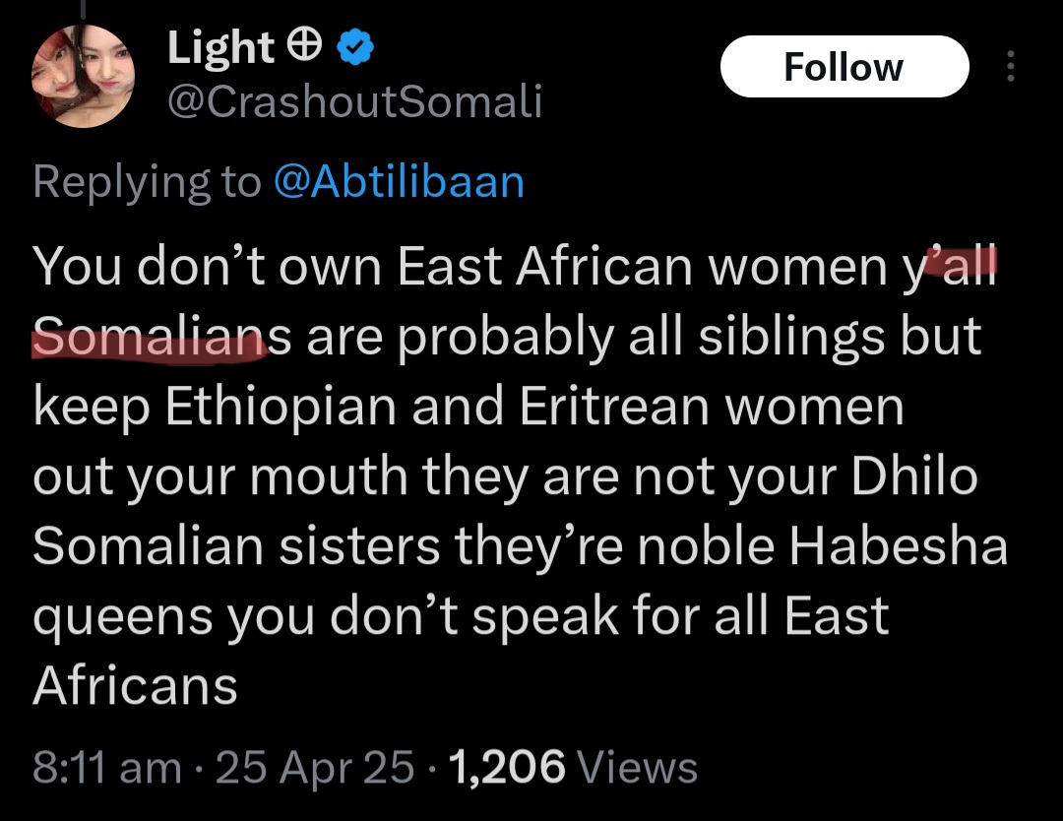This screenshot has width=1063, height=821.
Task: Click the 'Replying to' label
Action: [x=148, y=182]
